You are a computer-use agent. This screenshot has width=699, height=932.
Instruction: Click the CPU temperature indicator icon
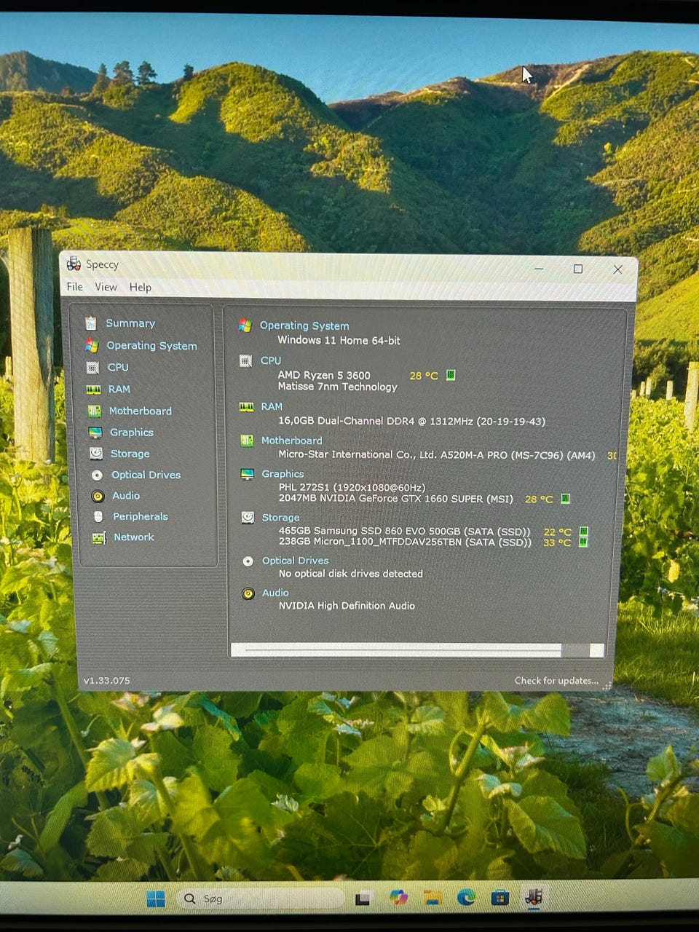coord(451,375)
